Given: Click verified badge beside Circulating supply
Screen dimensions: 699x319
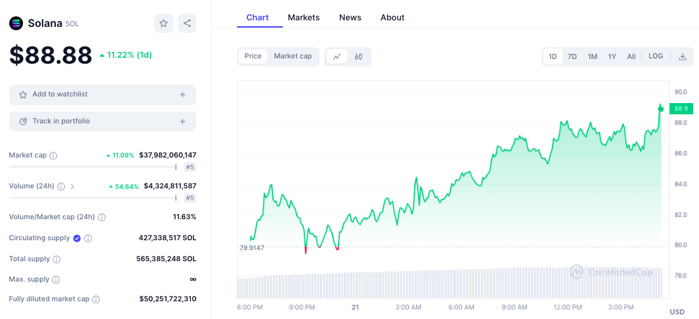Looking at the screenshot, I should click(x=77, y=238).
